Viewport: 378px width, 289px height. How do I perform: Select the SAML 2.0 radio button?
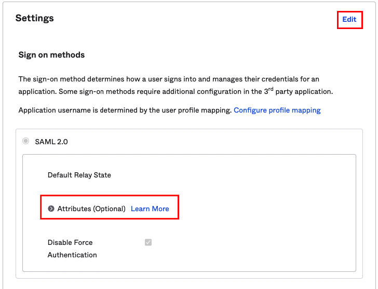click(26, 141)
